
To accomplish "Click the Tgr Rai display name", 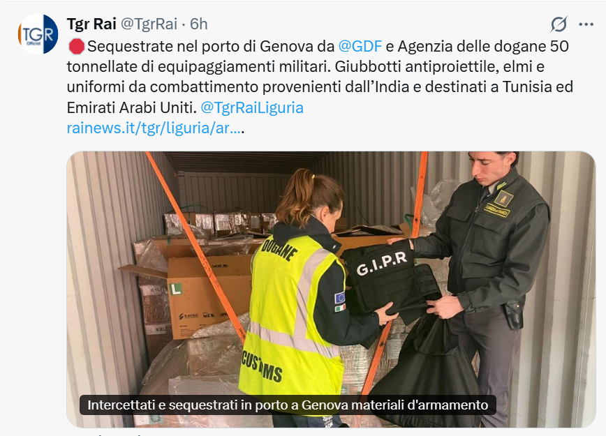I will coord(91,24).
